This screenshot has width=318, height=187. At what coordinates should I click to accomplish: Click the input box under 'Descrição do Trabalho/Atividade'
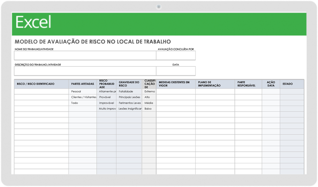point(85,71)
